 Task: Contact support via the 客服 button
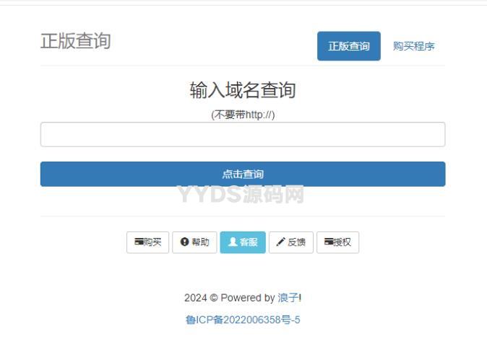(243, 242)
